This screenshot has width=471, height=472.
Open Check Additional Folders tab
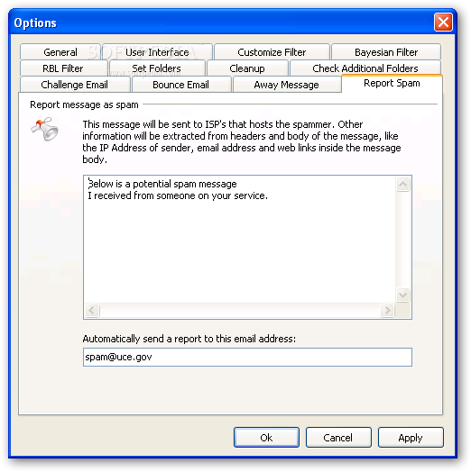pyautogui.click(x=365, y=68)
